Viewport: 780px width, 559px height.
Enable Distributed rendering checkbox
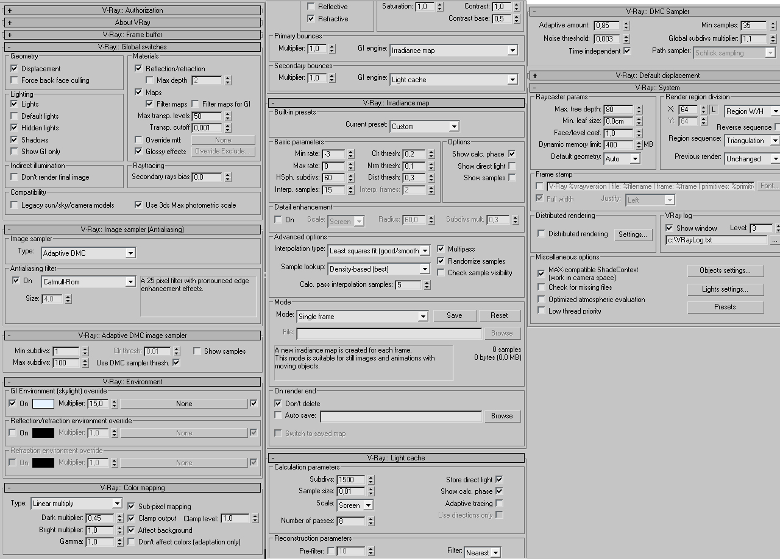[541, 234]
